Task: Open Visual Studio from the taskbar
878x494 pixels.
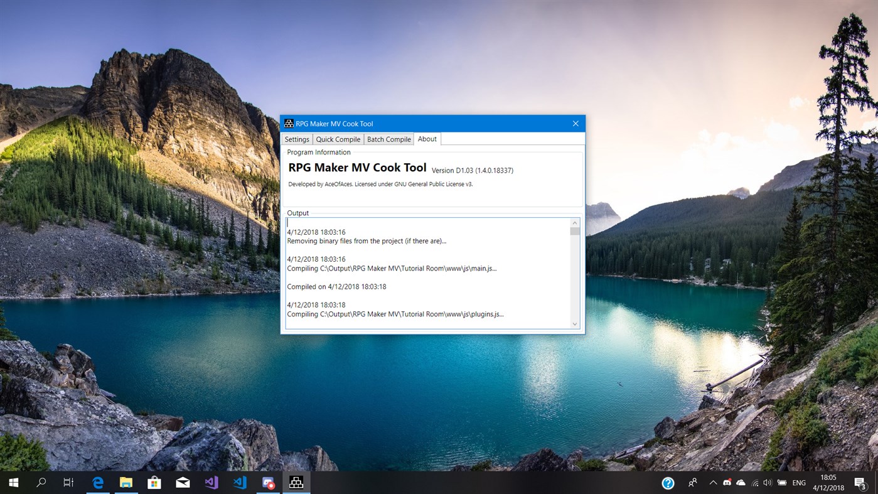Action: coord(211,483)
